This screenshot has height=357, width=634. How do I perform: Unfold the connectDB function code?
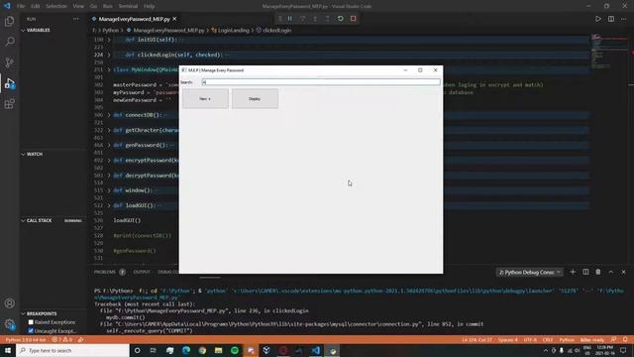pyautogui.click(x=109, y=115)
